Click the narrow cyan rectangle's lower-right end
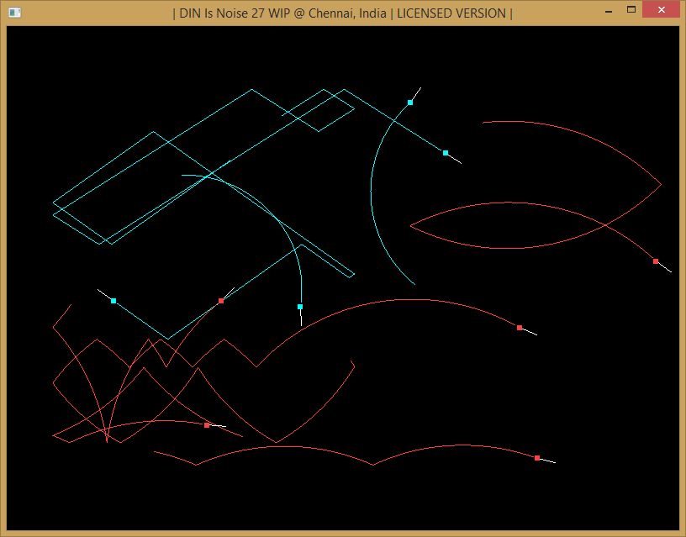This screenshot has height=537, width=686. tap(352, 274)
